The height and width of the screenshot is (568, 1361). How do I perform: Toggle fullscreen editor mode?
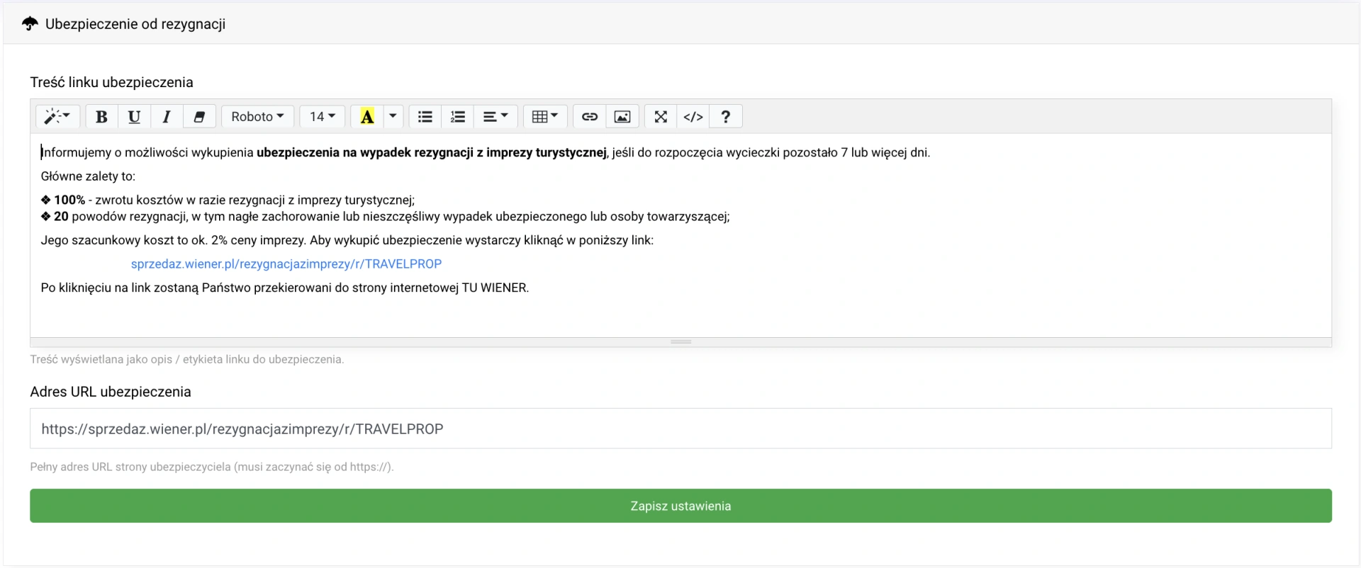pos(661,117)
